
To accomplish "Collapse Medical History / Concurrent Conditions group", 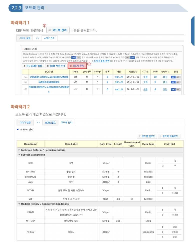I will tap(19, 204).
